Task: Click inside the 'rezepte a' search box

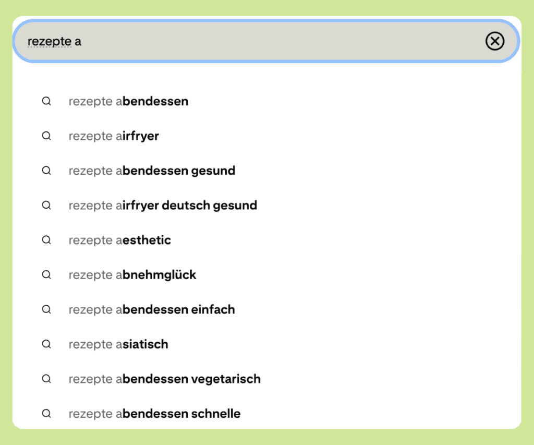Action: (x=250, y=41)
